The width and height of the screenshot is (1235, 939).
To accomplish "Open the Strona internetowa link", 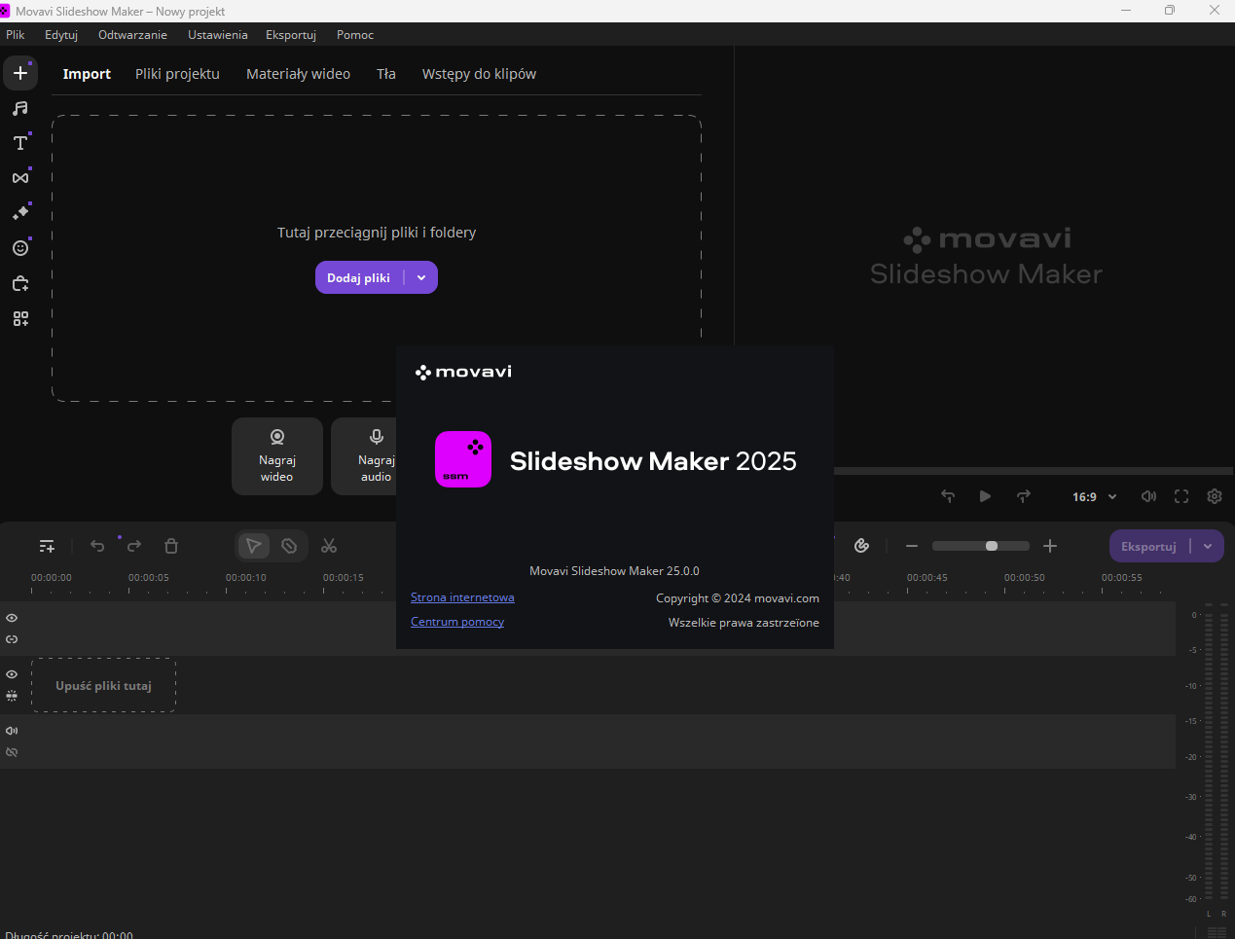I will click(x=462, y=597).
